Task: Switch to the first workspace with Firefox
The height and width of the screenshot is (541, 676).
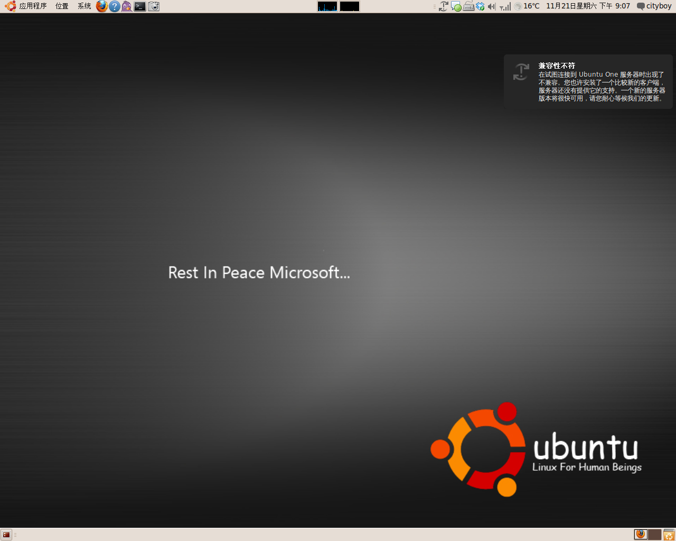Action: (641, 534)
